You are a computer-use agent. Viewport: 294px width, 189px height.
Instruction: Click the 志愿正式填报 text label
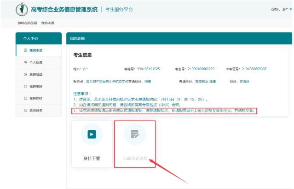[x=135, y=158]
